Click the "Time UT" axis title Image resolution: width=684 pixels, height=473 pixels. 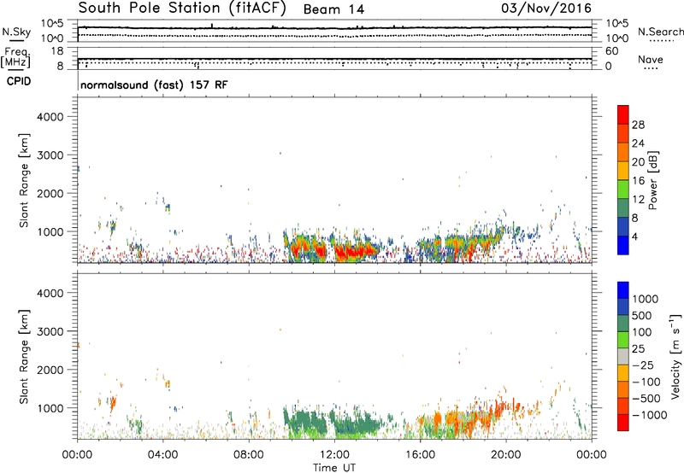(x=334, y=468)
